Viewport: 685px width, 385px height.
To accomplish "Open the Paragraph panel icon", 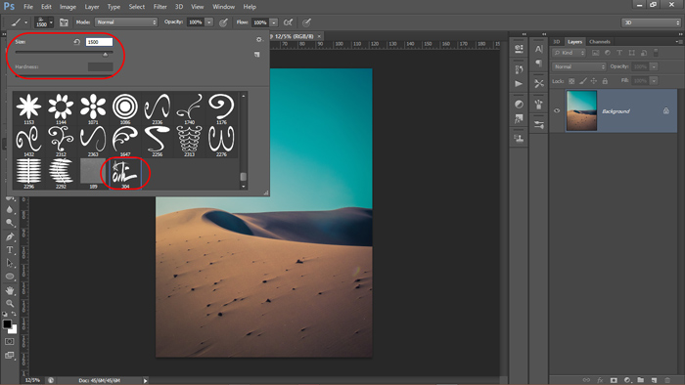I will pos(538,64).
